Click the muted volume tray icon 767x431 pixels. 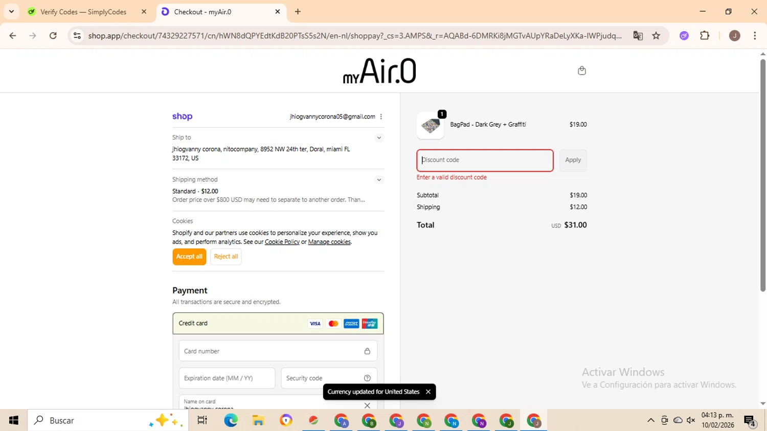(x=691, y=420)
